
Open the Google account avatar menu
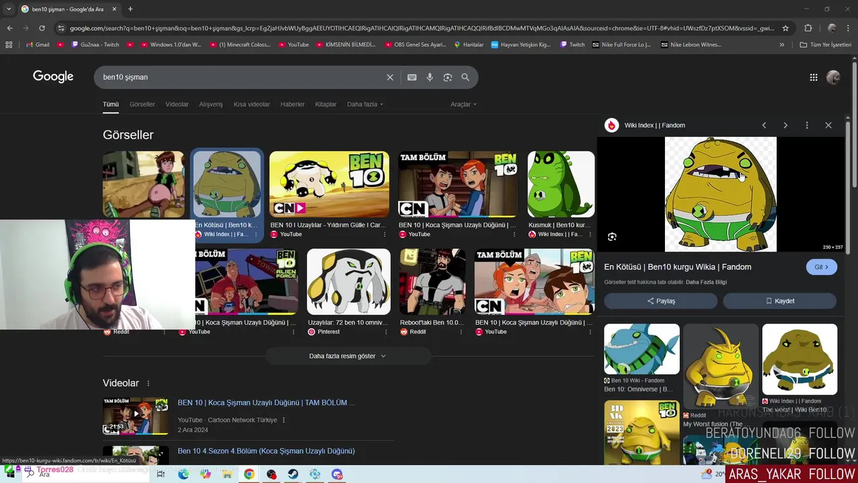click(833, 77)
